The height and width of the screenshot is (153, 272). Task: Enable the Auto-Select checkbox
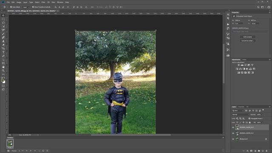click(11, 7)
